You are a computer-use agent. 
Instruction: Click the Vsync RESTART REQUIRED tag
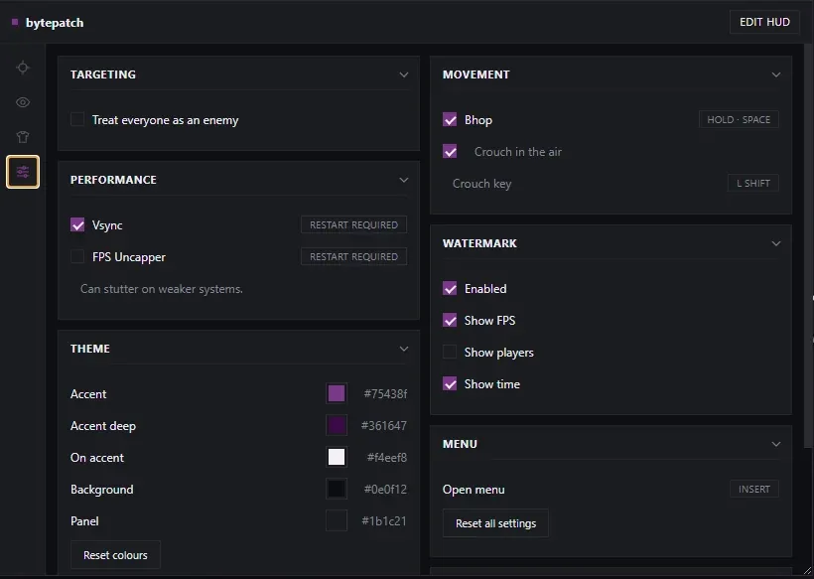click(x=354, y=224)
